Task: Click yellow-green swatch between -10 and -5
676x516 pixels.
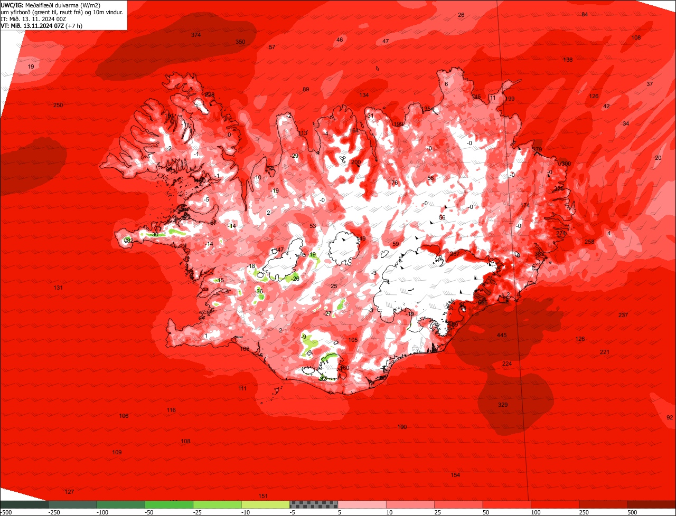Action: tap(265, 504)
